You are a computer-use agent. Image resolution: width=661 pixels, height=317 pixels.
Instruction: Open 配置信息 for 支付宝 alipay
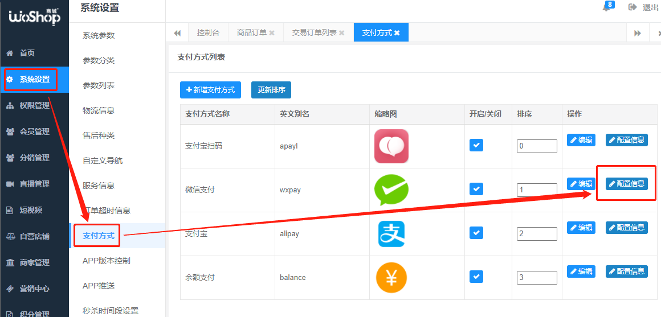(x=626, y=227)
